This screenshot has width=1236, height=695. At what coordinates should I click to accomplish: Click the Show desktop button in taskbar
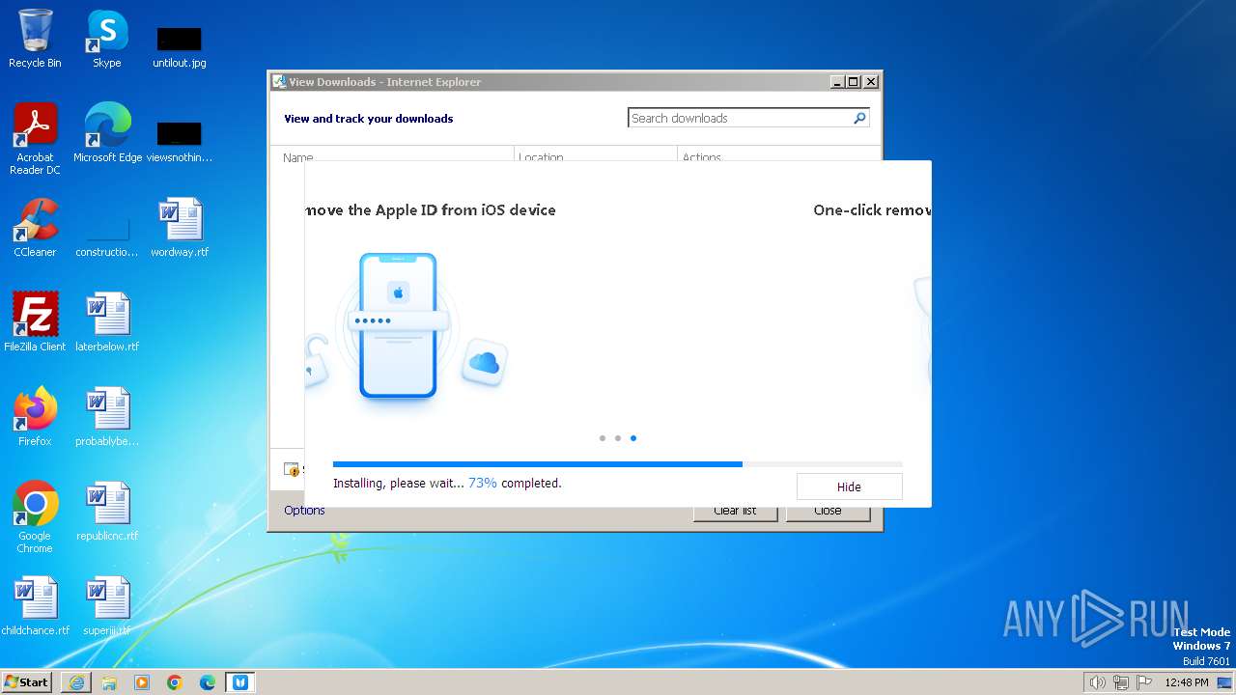(x=1224, y=682)
